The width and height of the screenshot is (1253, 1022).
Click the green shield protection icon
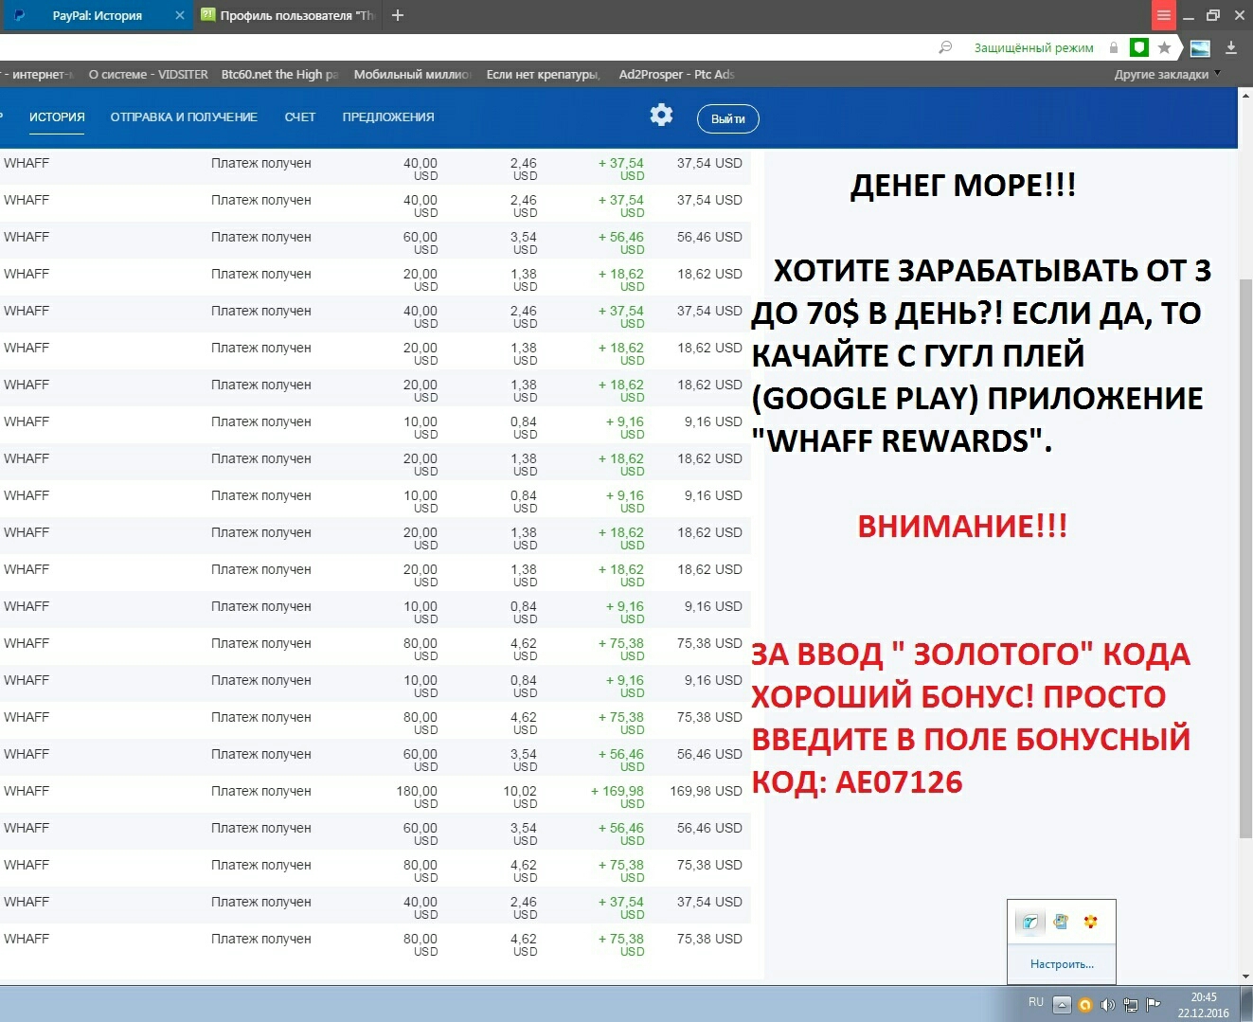(1139, 47)
